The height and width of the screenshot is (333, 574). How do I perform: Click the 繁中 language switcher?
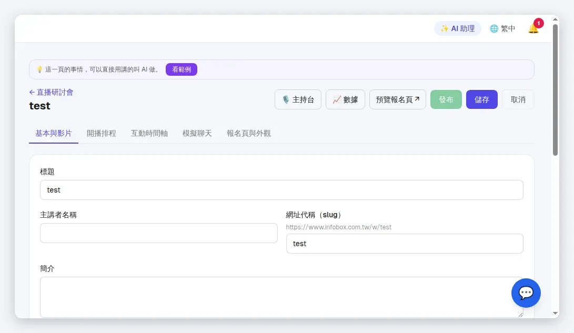point(502,28)
